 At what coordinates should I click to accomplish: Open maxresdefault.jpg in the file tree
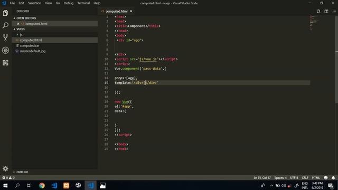click(55, 51)
